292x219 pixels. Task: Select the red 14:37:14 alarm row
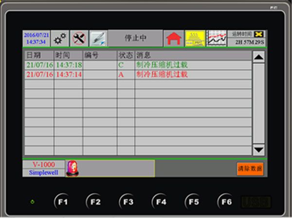(138, 74)
